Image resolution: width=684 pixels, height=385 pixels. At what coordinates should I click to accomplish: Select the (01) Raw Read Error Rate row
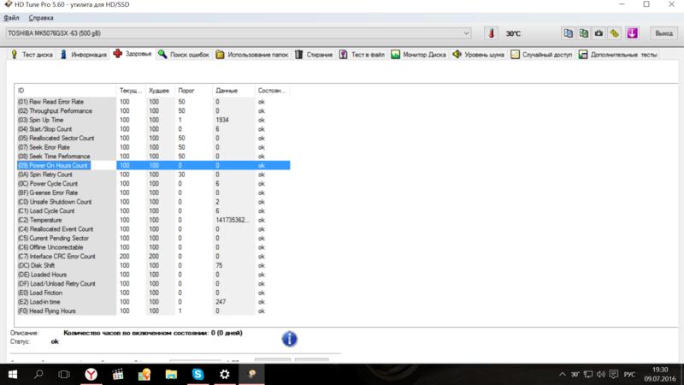(x=153, y=102)
